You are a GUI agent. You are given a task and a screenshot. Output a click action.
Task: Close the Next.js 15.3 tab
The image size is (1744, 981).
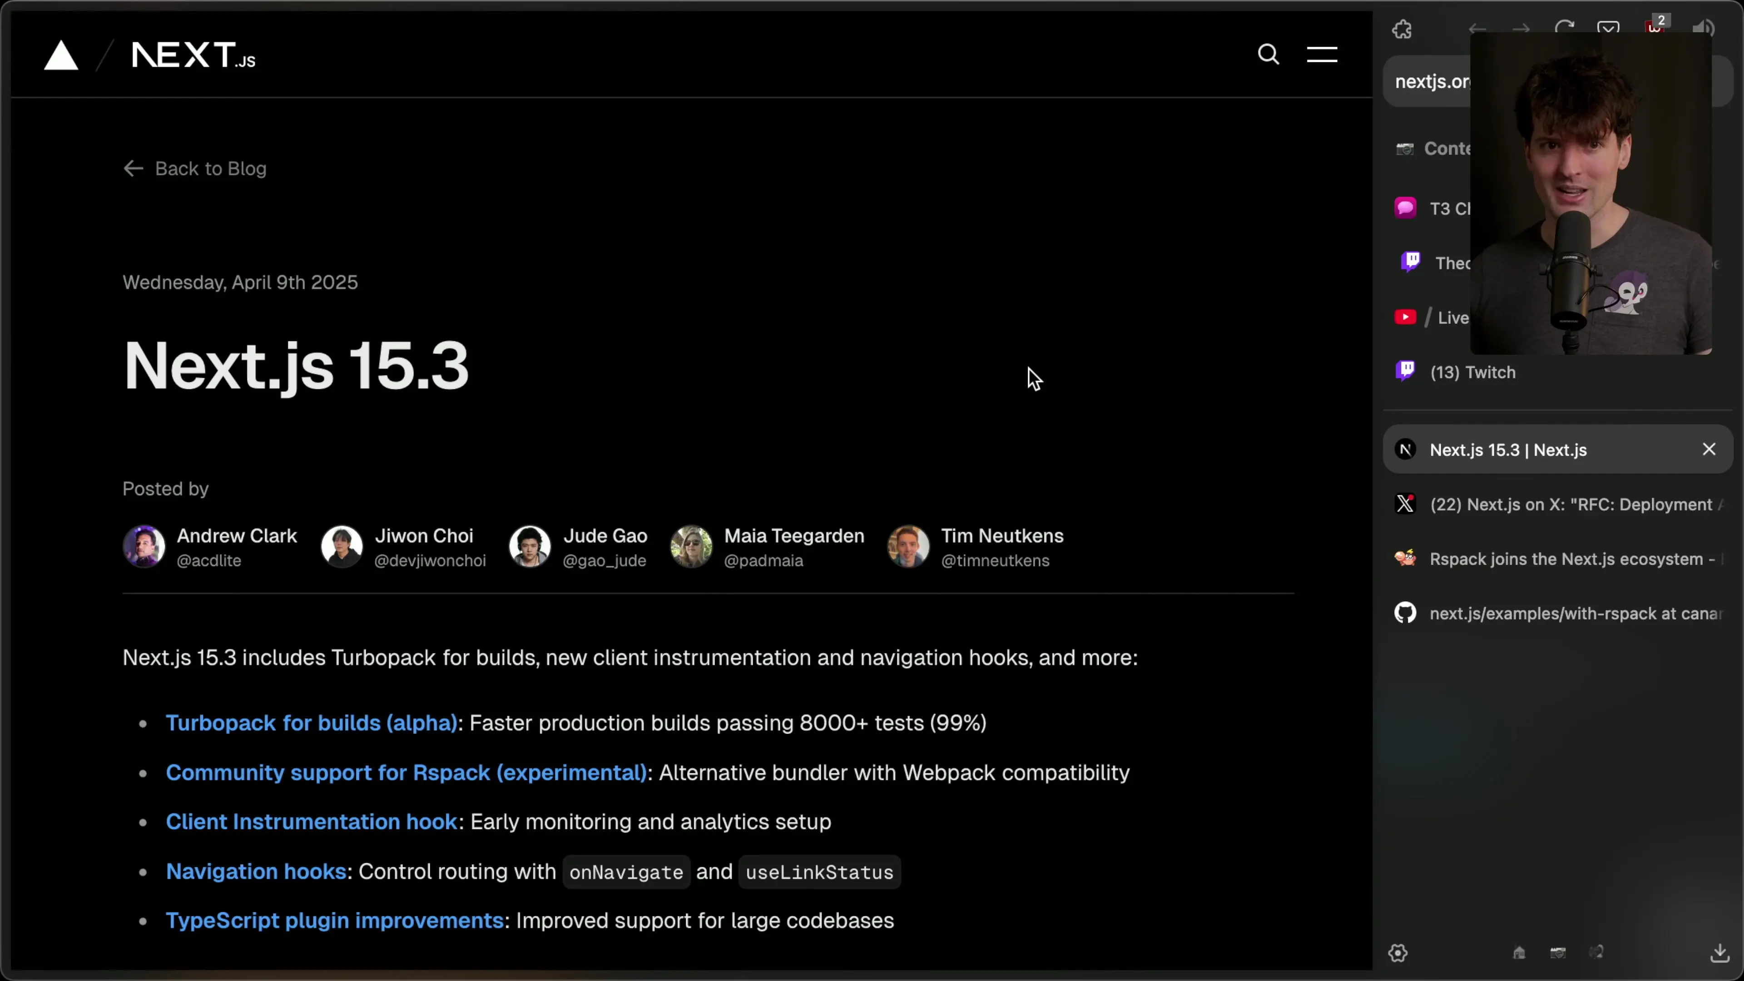pos(1709,450)
